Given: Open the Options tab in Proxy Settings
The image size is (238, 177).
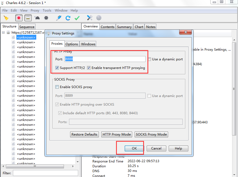Looking at the screenshot, I should point(72,44).
